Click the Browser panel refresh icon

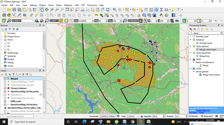(x=6, y=29)
